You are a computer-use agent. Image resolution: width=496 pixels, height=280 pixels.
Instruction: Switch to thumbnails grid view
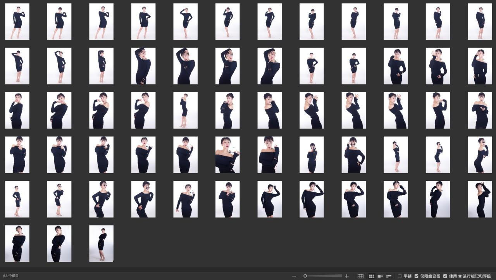372,276
